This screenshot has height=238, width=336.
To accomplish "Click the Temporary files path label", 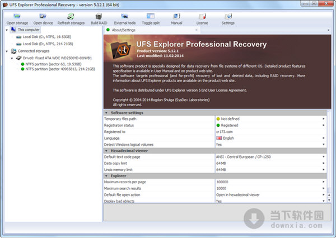I will [x=120, y=118].
